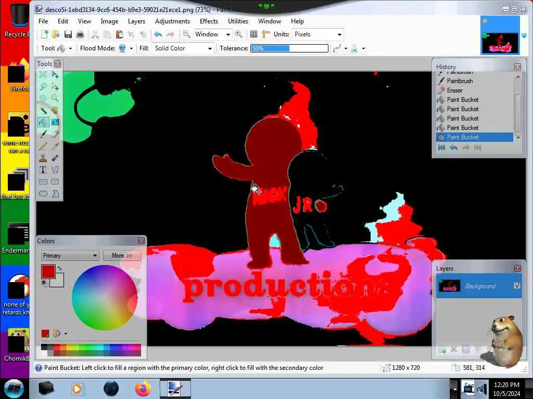This screenshot has height=399, width=533.
Task: Open the Layers menu
Action: click(137, 21)
